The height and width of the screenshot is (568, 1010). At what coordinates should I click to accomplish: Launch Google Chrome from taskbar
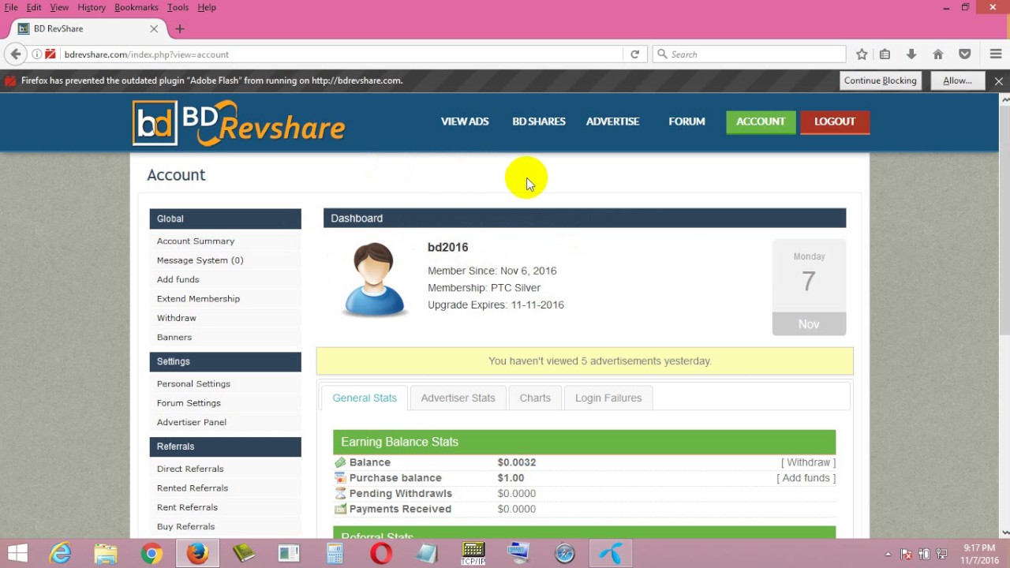pyautogui.click(x=151, y=554)
